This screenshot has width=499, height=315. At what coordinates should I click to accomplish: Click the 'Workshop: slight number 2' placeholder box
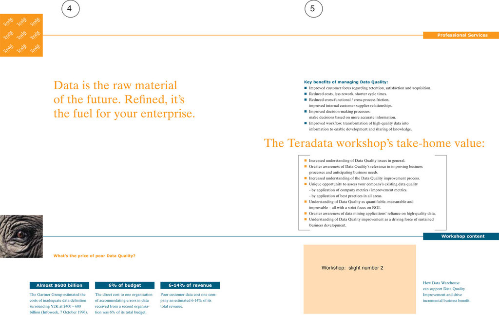(360, 279)
